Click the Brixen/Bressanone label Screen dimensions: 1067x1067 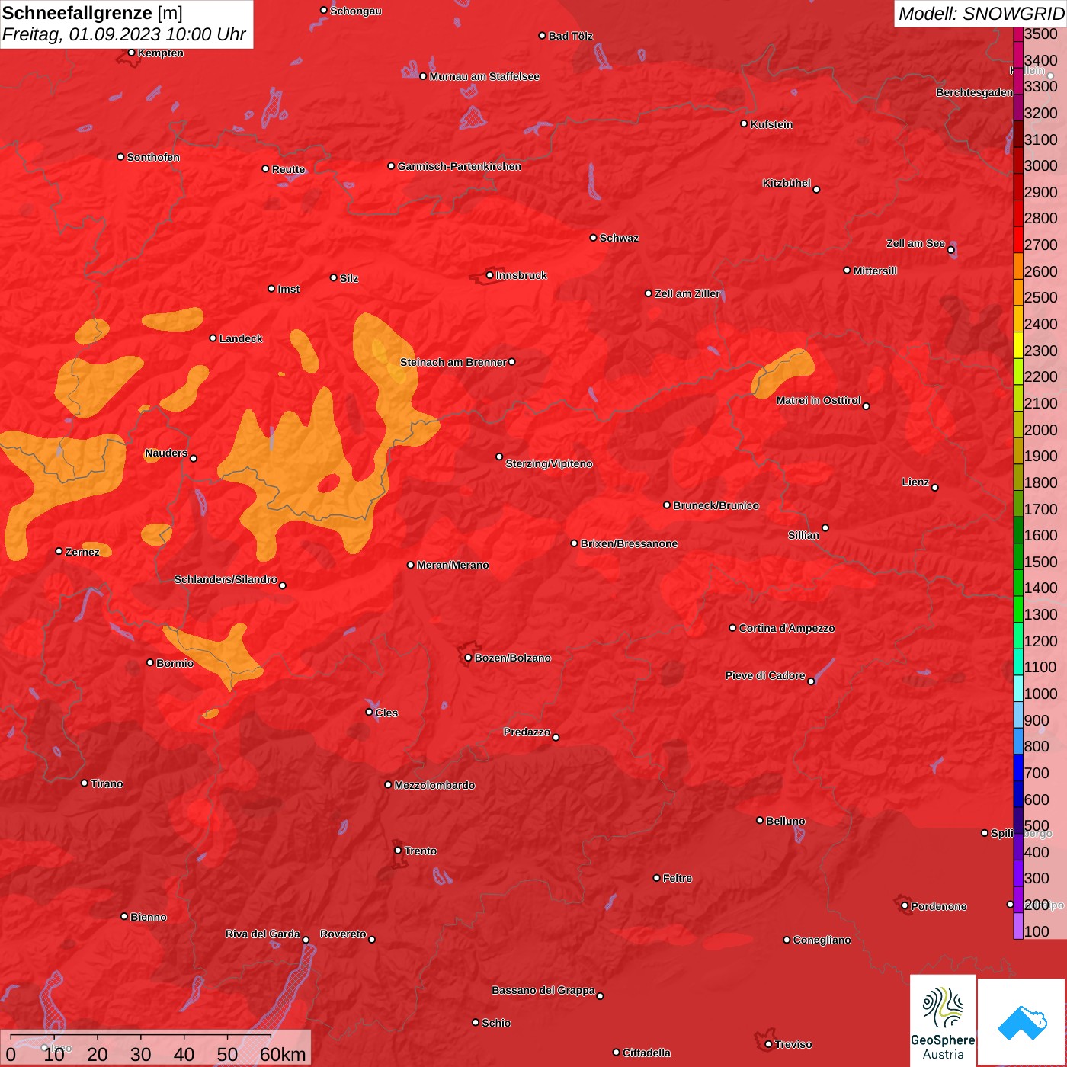click(x=629, y=543)
